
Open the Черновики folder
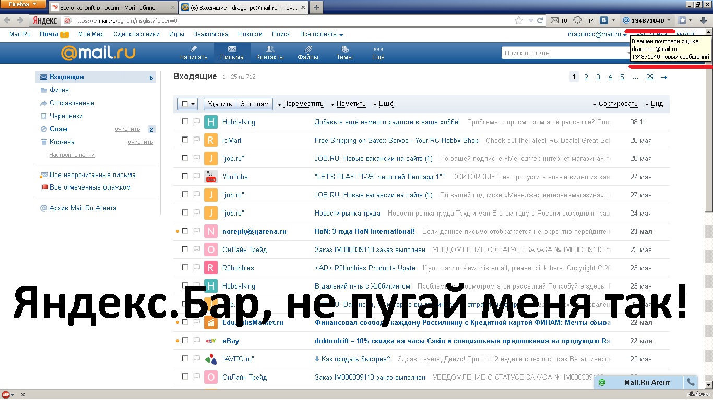66,116
